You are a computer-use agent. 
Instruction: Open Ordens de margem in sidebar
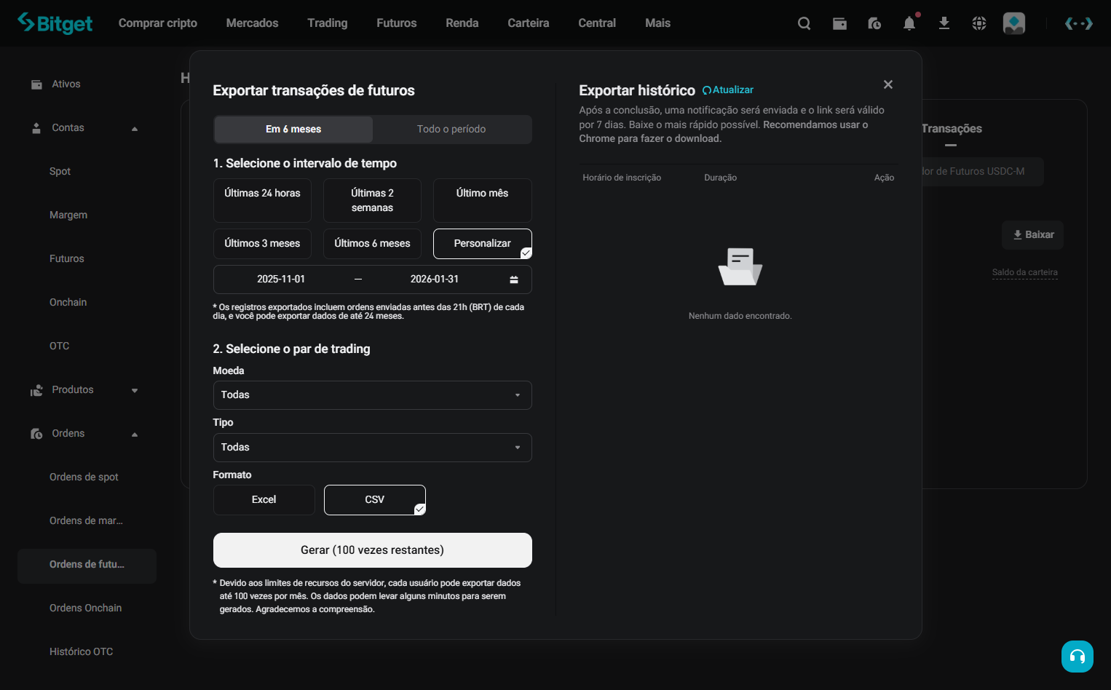coord(86,520)
